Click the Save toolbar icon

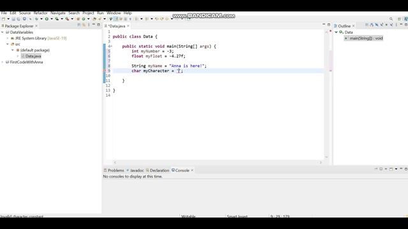tap(13, 19)
